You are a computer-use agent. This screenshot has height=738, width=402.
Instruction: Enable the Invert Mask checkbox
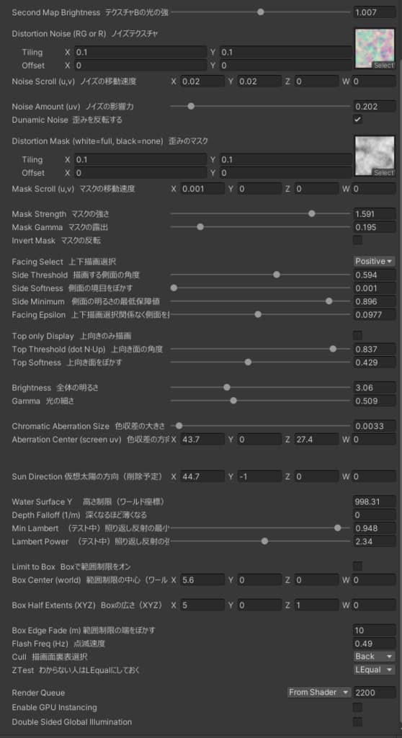(x=358, y=241)
